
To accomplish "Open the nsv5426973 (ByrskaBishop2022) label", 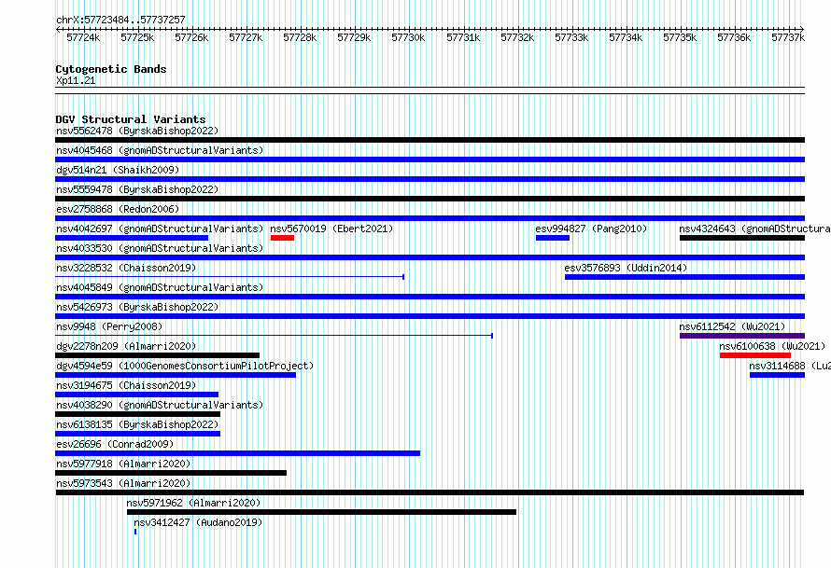I will 137,307.
